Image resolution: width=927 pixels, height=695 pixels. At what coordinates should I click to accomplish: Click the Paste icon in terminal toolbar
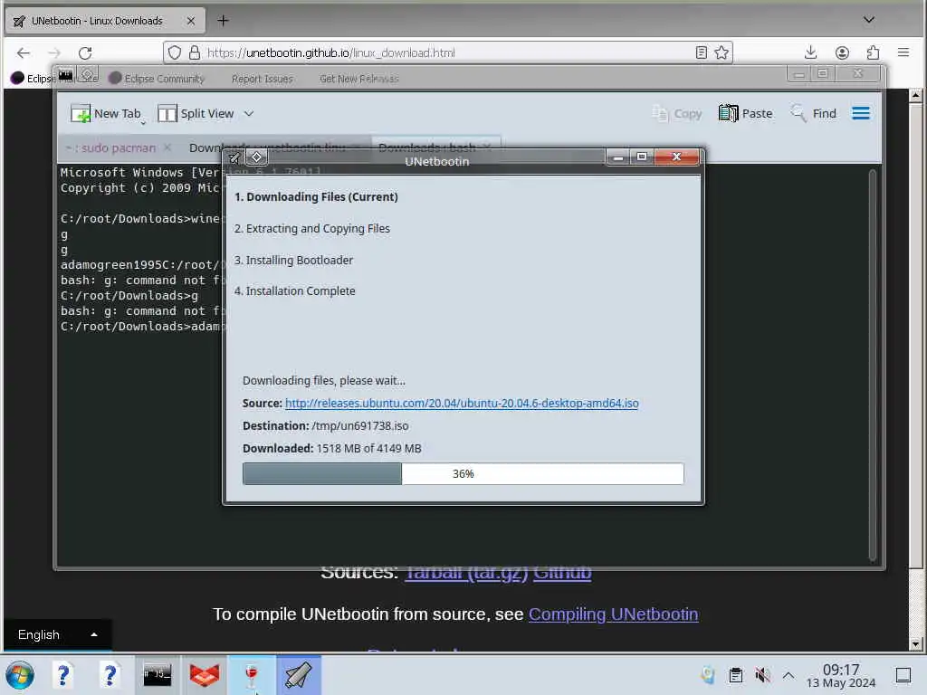(x=729, y=113)
